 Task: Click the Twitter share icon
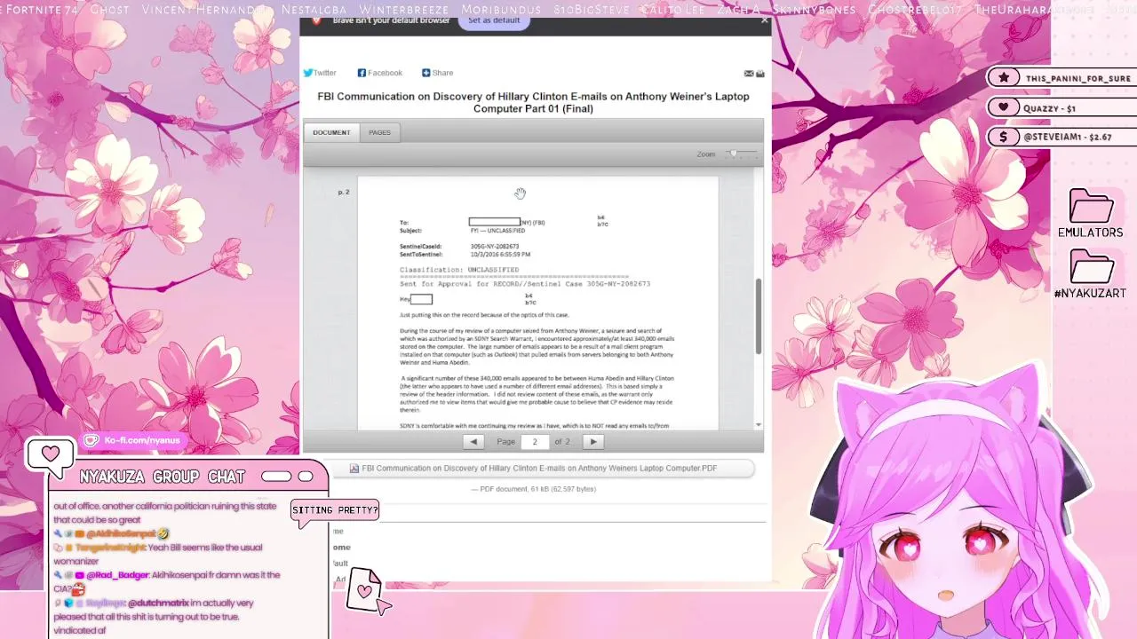pyautogui.click(x=307, y=73)
